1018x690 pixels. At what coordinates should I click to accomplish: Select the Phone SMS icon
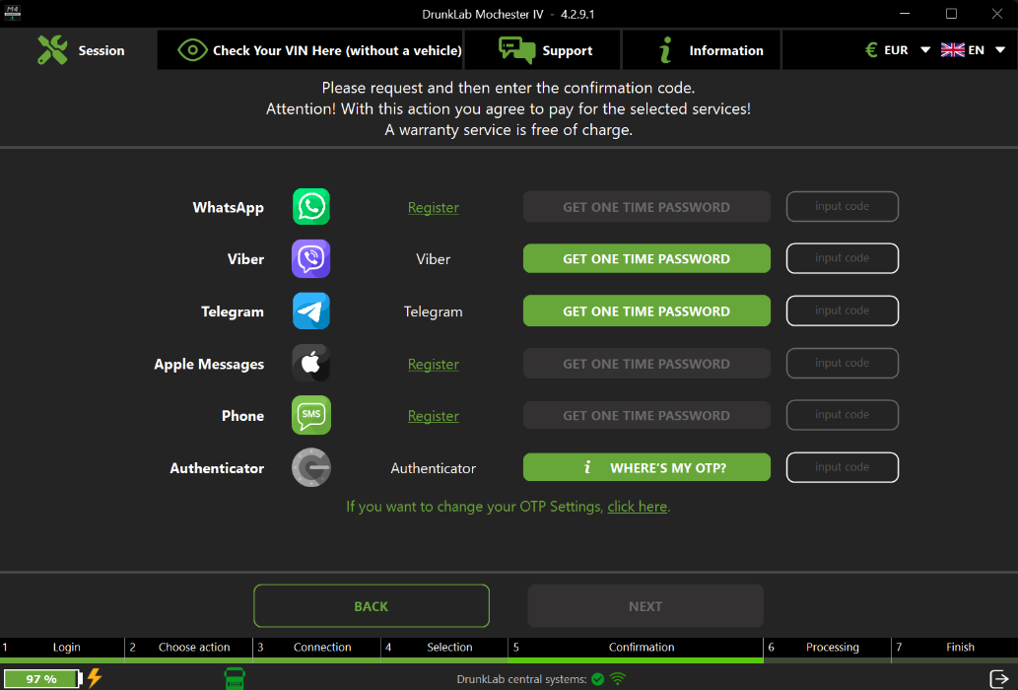310,415
